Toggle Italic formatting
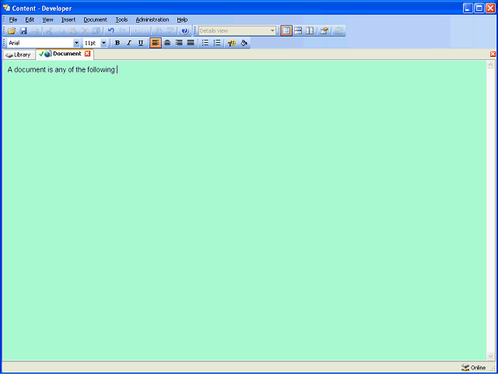This screenshot has height=374, width=498. coord(129,43)
